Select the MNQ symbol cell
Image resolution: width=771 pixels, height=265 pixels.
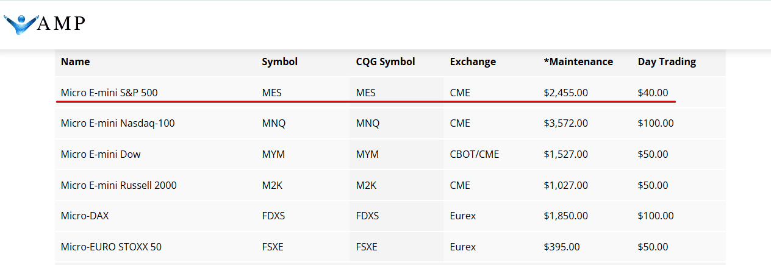coord(273,123)
